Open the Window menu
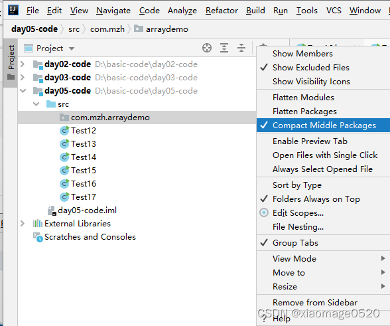Image resolution: width=390 pixels, height=326 pixels. pyautogui.click(x=365, y=11)
